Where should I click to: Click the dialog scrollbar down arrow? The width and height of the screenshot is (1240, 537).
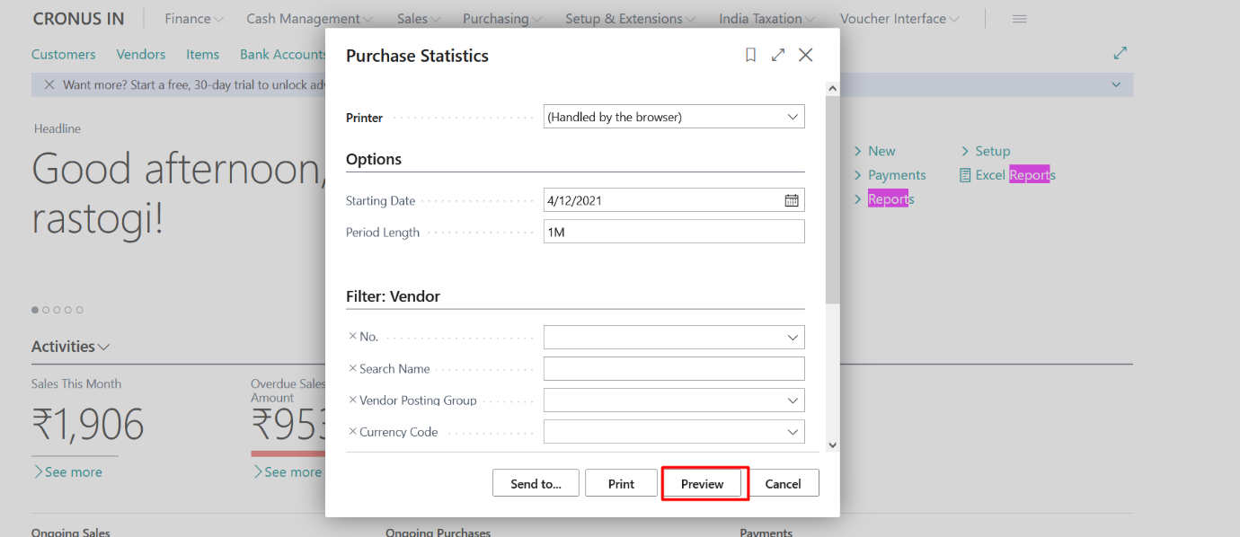(832, 445)
